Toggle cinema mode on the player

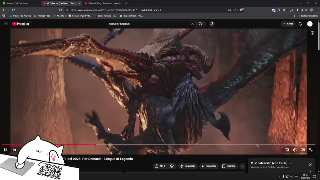[303, 150]
